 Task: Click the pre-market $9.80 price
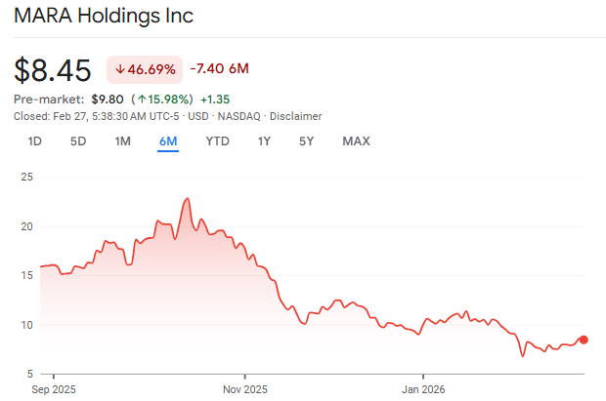107,100
